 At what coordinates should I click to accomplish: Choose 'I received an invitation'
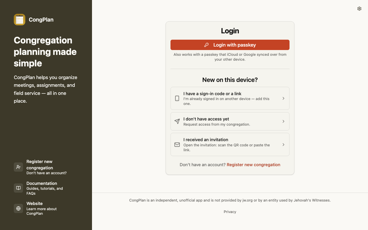point(230,145)
